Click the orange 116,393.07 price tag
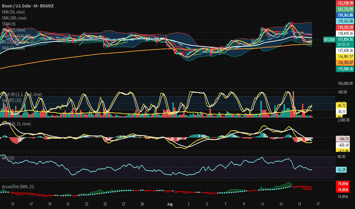Screen dimensions: 355x209 point(345,63)
